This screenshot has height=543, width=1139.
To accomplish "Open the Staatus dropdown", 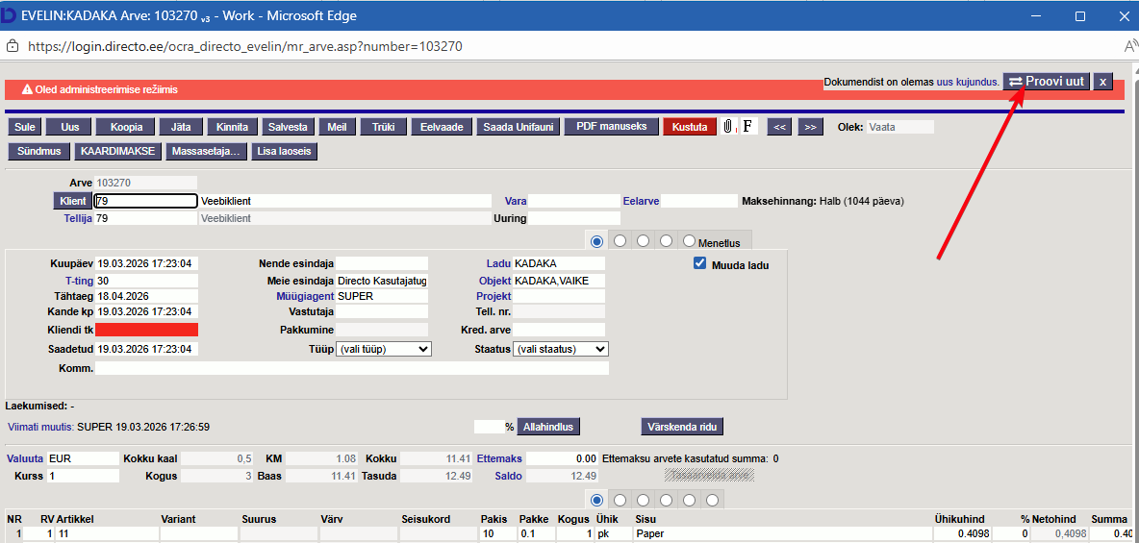I will [560, 349].
